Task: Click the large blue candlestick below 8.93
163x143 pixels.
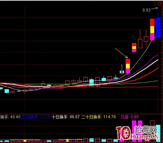Action: (158, 27)
